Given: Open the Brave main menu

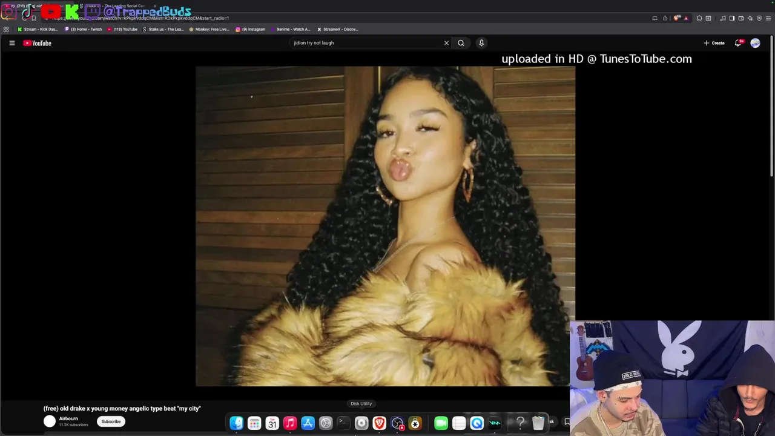Looking at the screenshot, I should 768,18.
